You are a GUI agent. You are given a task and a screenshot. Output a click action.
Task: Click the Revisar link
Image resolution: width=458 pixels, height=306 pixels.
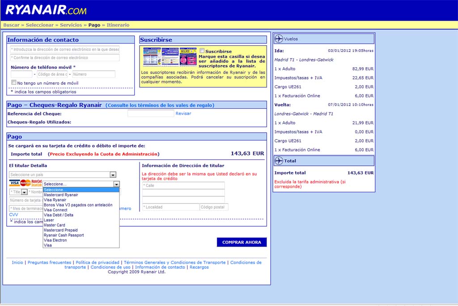tap(183, 113)
